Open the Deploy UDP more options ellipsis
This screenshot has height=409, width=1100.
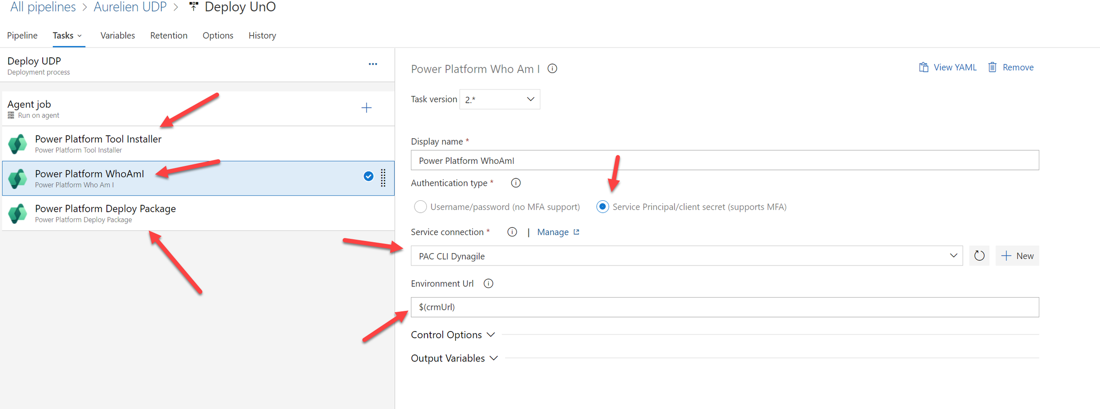[x=373, y=64]
